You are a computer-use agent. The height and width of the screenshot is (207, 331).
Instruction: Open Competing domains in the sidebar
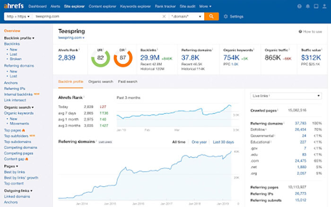[x=20, y=147]
